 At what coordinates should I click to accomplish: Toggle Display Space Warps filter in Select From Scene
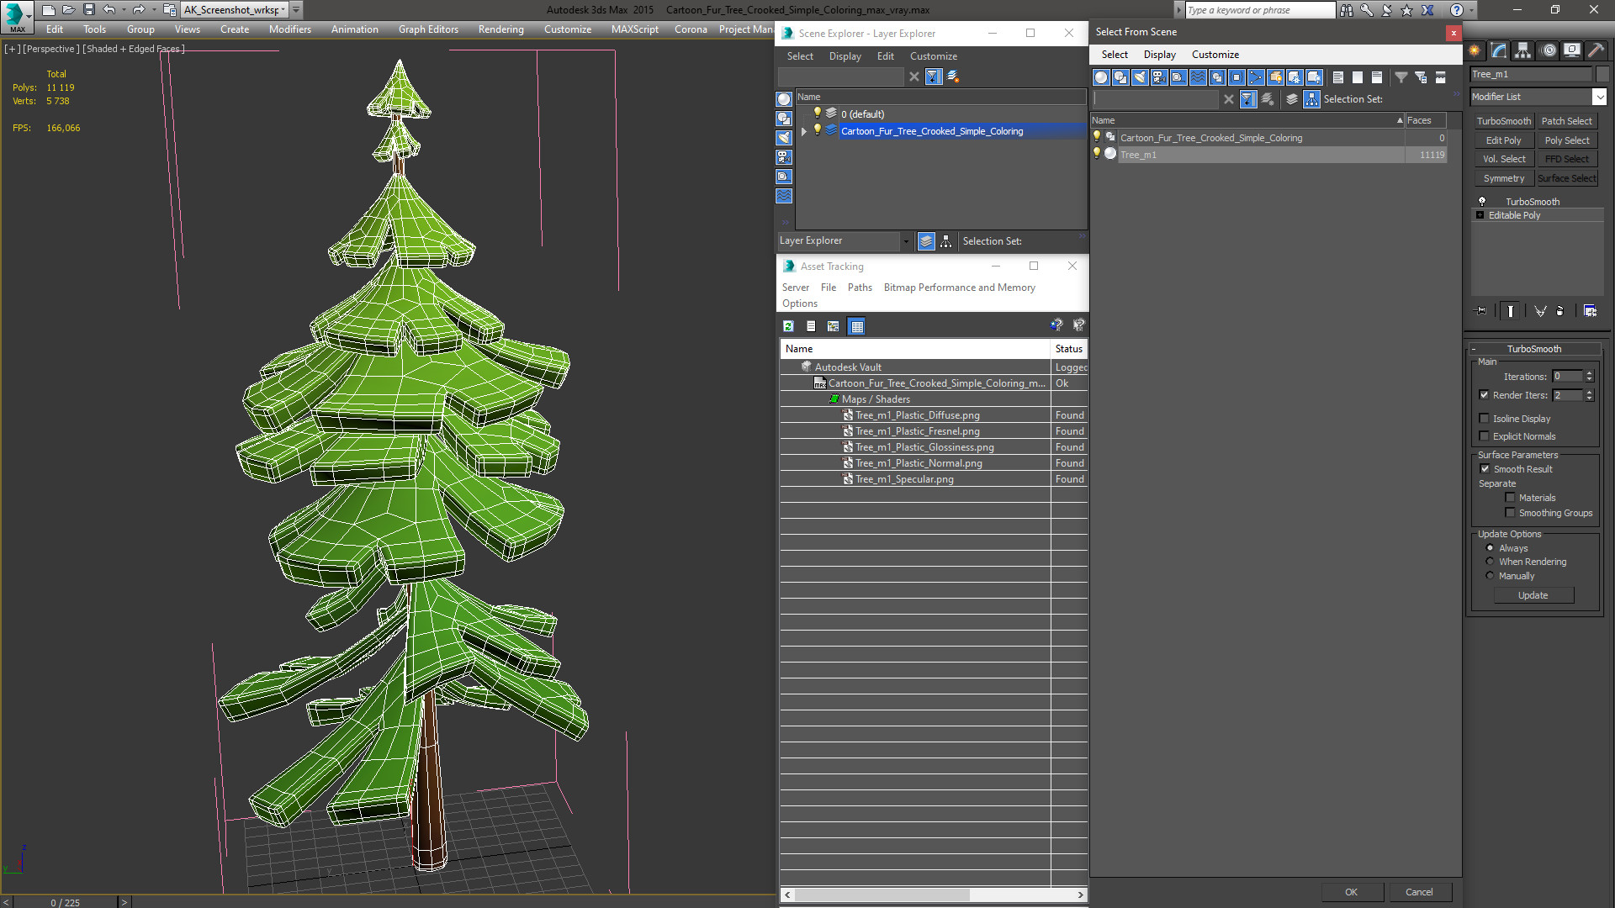tap(1198, 77)
